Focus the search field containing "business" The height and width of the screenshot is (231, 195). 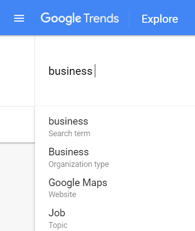[x=115, y=71]
